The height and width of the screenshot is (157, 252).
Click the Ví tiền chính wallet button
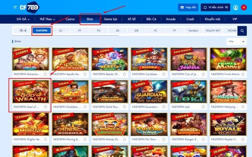215,7
